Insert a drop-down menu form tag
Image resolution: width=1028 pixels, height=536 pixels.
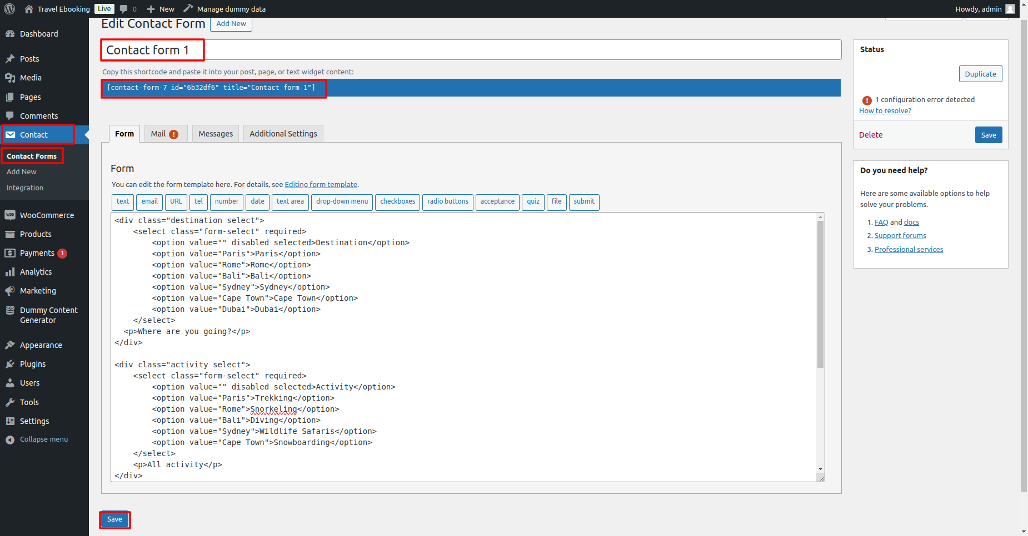click(342, 202)
